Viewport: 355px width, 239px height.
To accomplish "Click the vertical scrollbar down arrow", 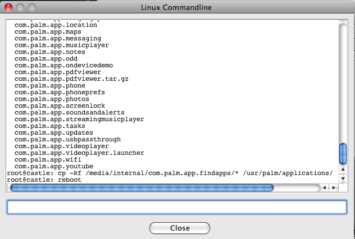I will [x=343, y=179].
